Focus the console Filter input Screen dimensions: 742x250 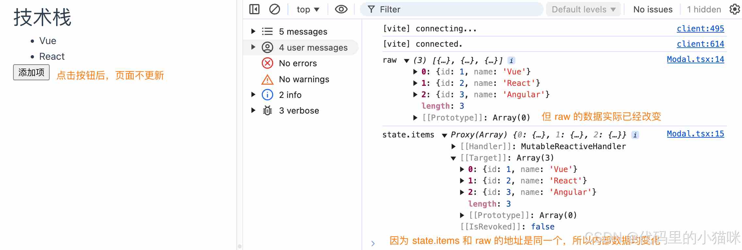click(x=452, y=9)
